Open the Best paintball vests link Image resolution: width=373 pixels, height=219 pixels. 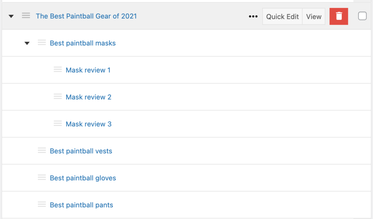81,151
